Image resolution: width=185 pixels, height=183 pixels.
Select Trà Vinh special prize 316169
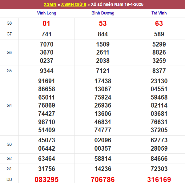point(159,179)
